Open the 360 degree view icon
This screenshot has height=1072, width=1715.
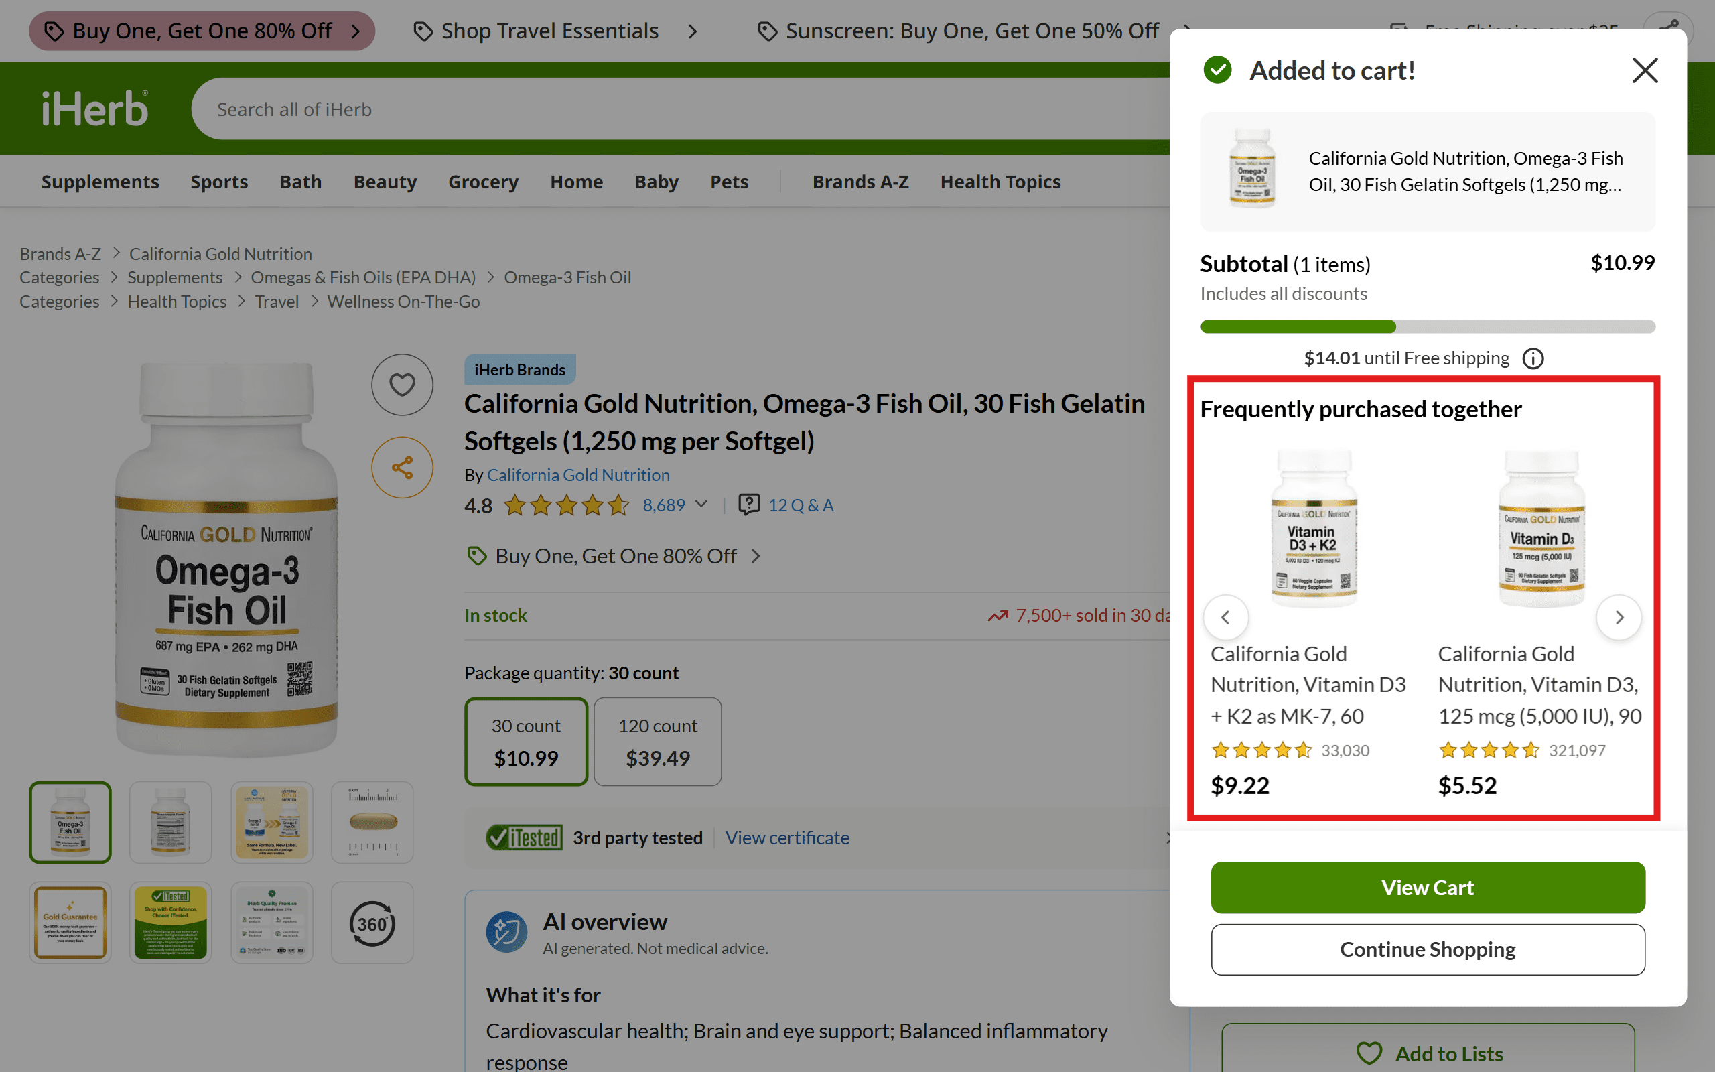coord(372,923)
